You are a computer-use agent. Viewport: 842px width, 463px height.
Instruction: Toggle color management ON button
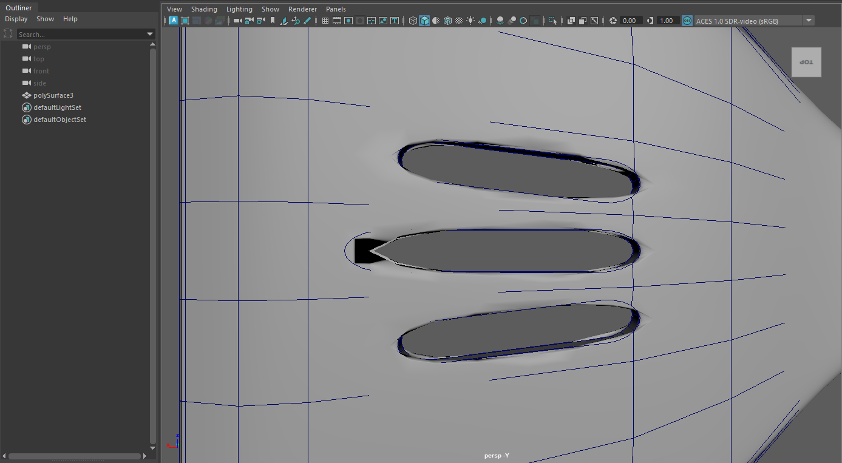coord(687,21)
